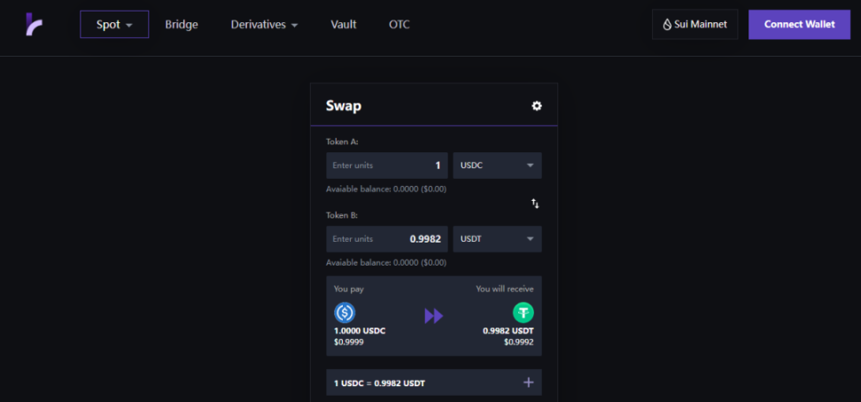Click the blue USDC coin icon

(345, 313)
